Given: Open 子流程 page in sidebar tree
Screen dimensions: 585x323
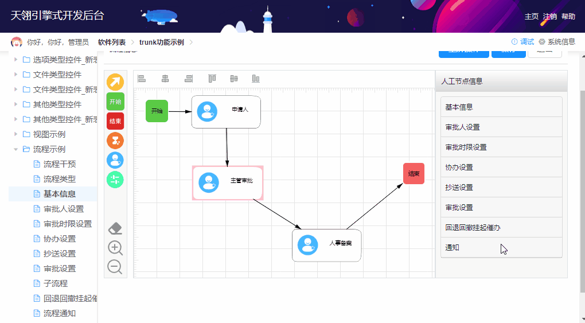Looking at the screenshot, I should point(56,283).
